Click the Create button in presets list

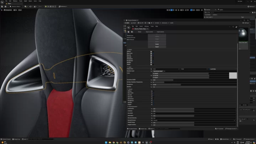click(x=157, y=44)
